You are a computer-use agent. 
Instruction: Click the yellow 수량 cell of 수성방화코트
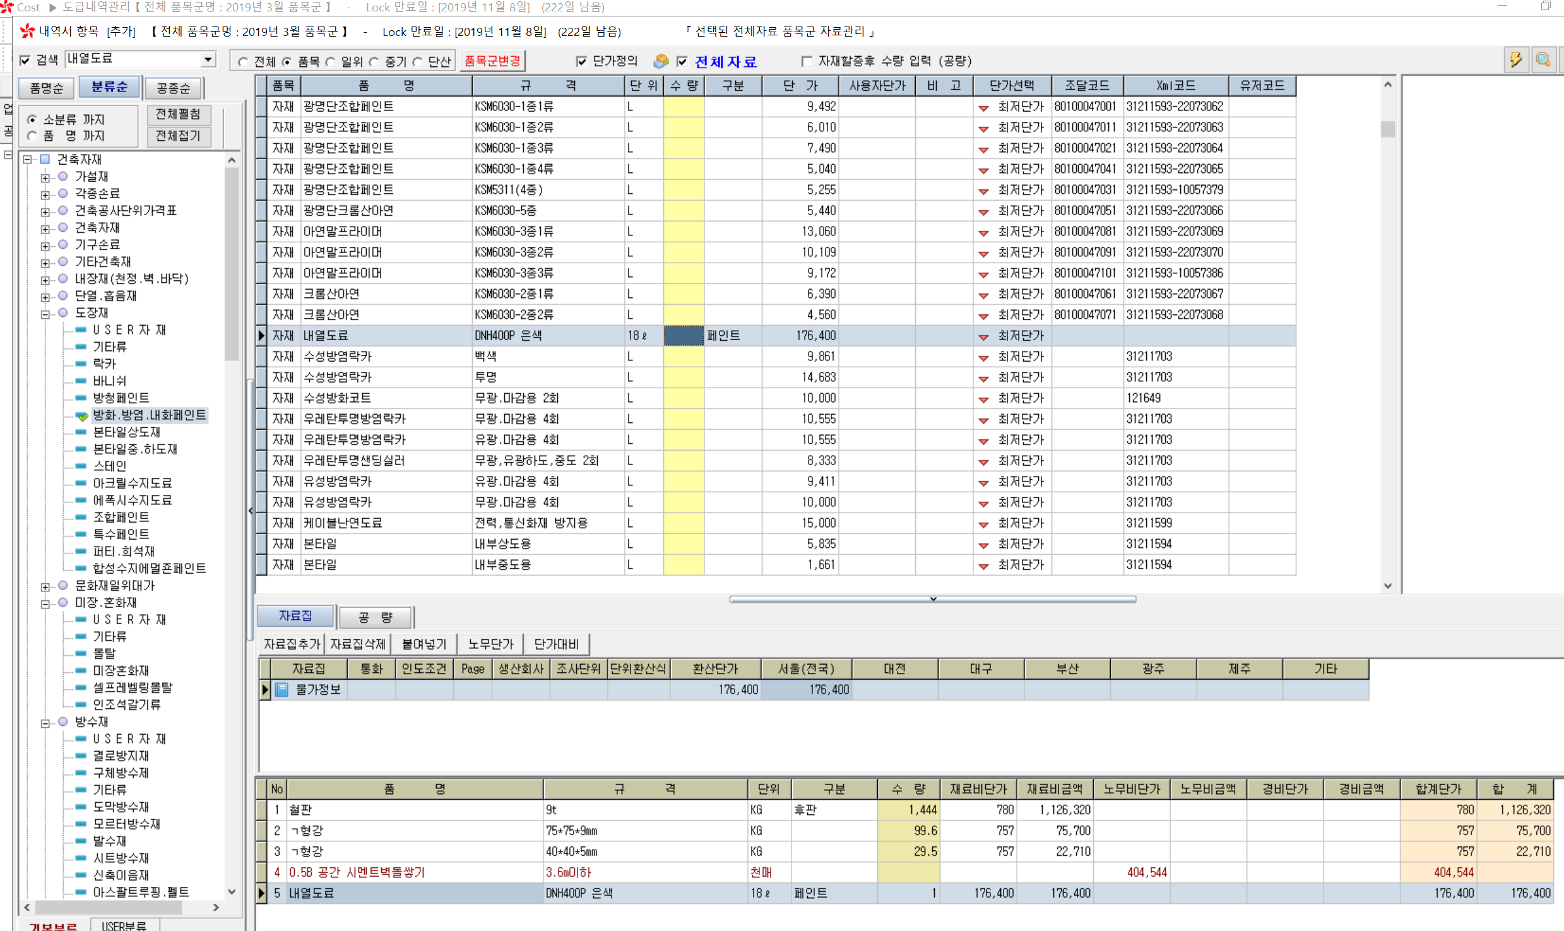point(683,398)
